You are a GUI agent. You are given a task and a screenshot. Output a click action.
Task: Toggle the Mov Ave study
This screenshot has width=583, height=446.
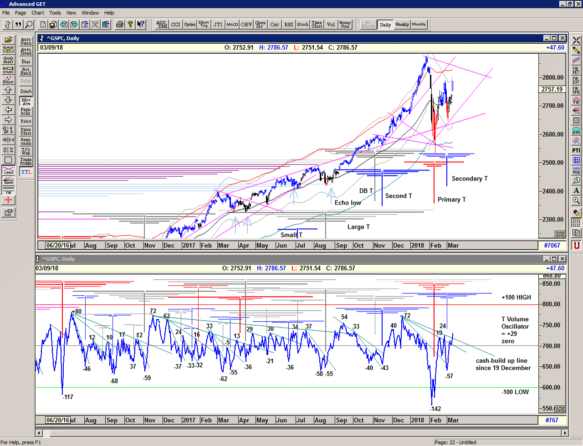click(x=26, y=102)
